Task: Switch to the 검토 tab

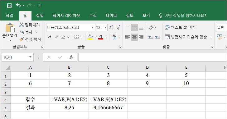Action: pyautogui.click(x=130, y=16)
